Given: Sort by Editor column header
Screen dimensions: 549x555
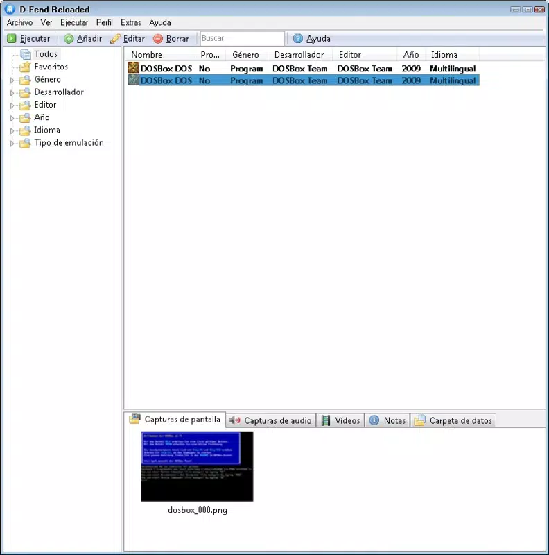Looking at the screenshot, I should 365,55.
